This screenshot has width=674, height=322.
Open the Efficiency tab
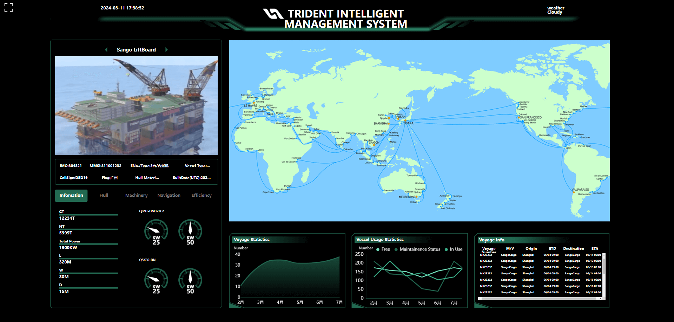(201, 196)
